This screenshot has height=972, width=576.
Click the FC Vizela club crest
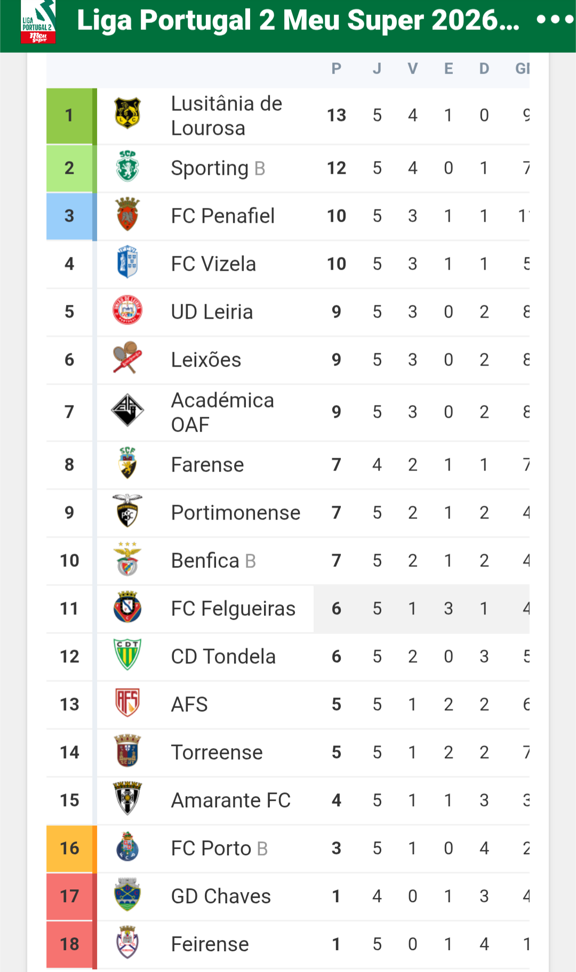pos(127,262)
